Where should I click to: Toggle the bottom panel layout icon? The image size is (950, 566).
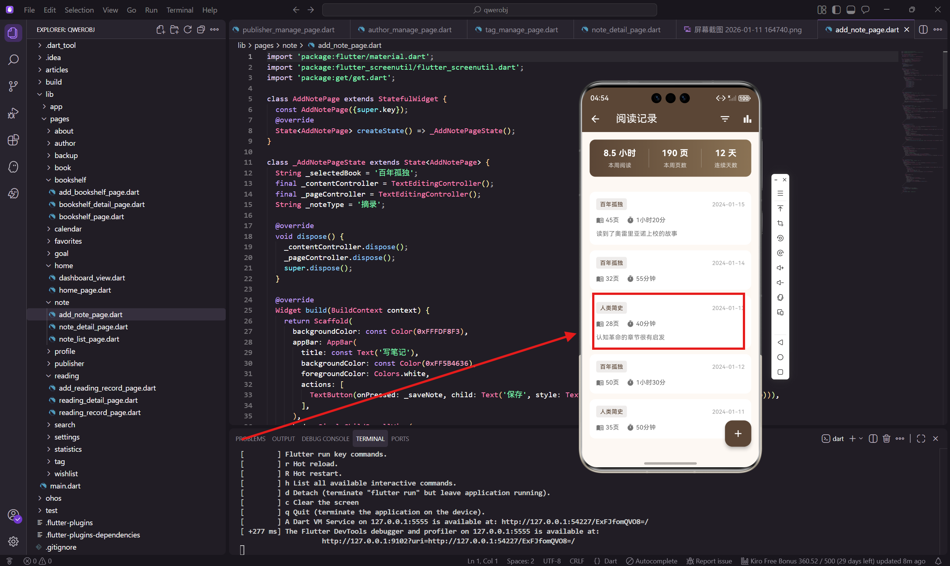click(851, 10)
